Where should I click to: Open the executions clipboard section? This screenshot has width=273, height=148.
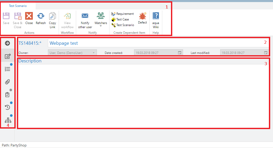point(8,95)
